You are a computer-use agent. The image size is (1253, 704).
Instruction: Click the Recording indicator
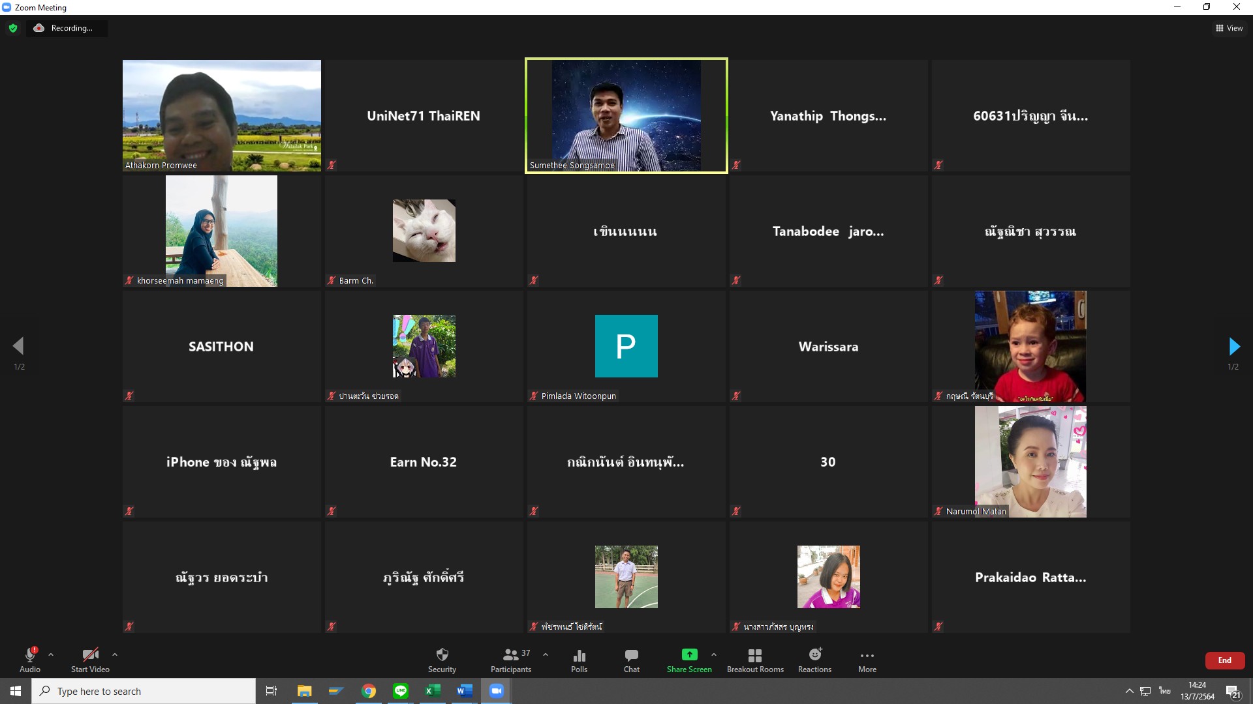tap(66, 28)
